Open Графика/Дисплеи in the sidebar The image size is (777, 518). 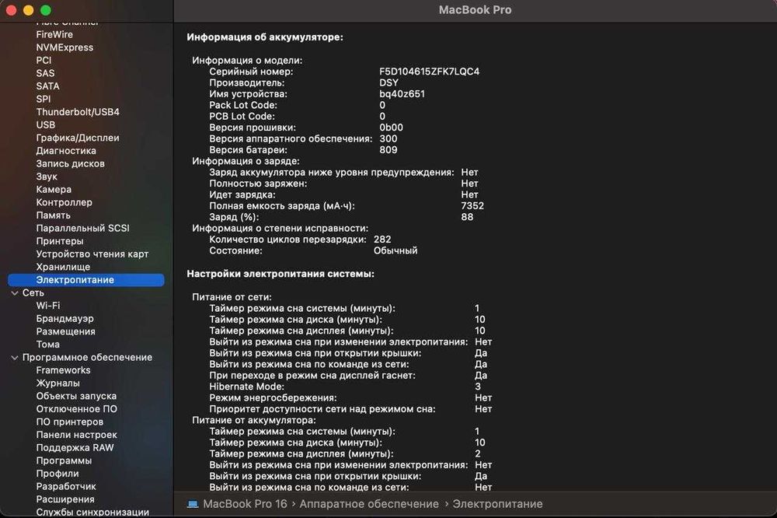tap(77, 138)
